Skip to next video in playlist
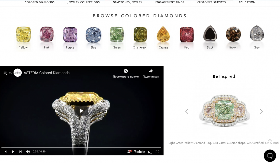This screenshot has height=163, width=280. click(21, 152)
